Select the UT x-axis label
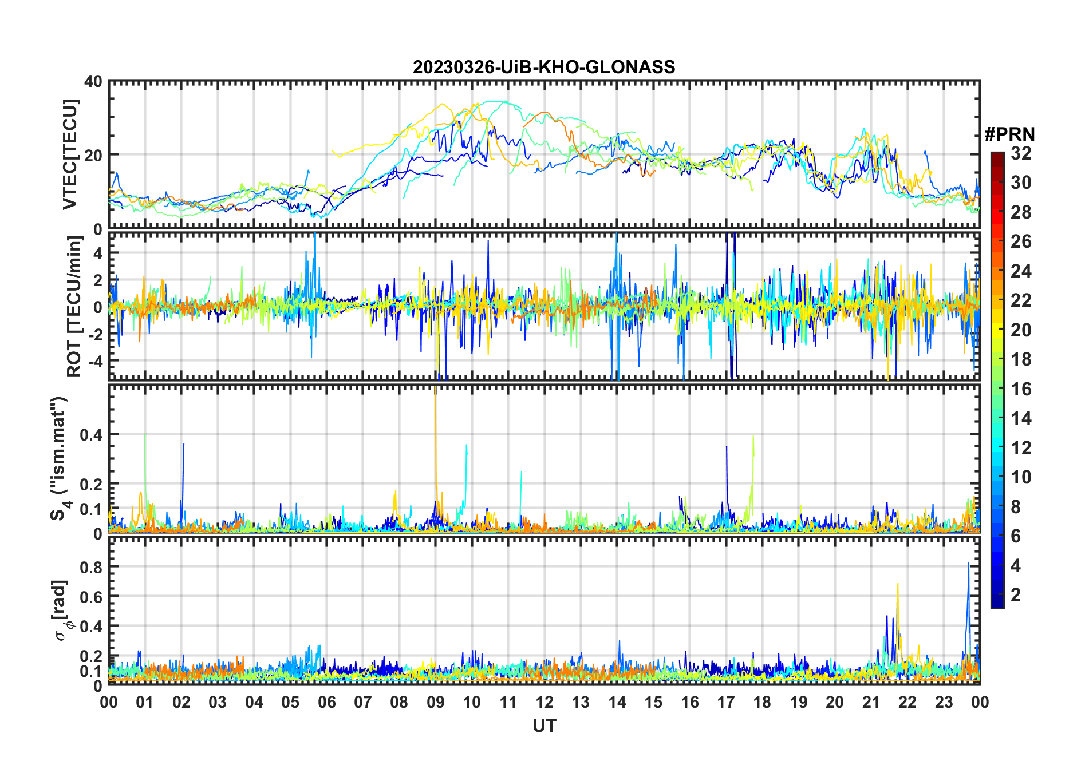The width and height of the screenshot is (1089, 761). tap(544, 726)
